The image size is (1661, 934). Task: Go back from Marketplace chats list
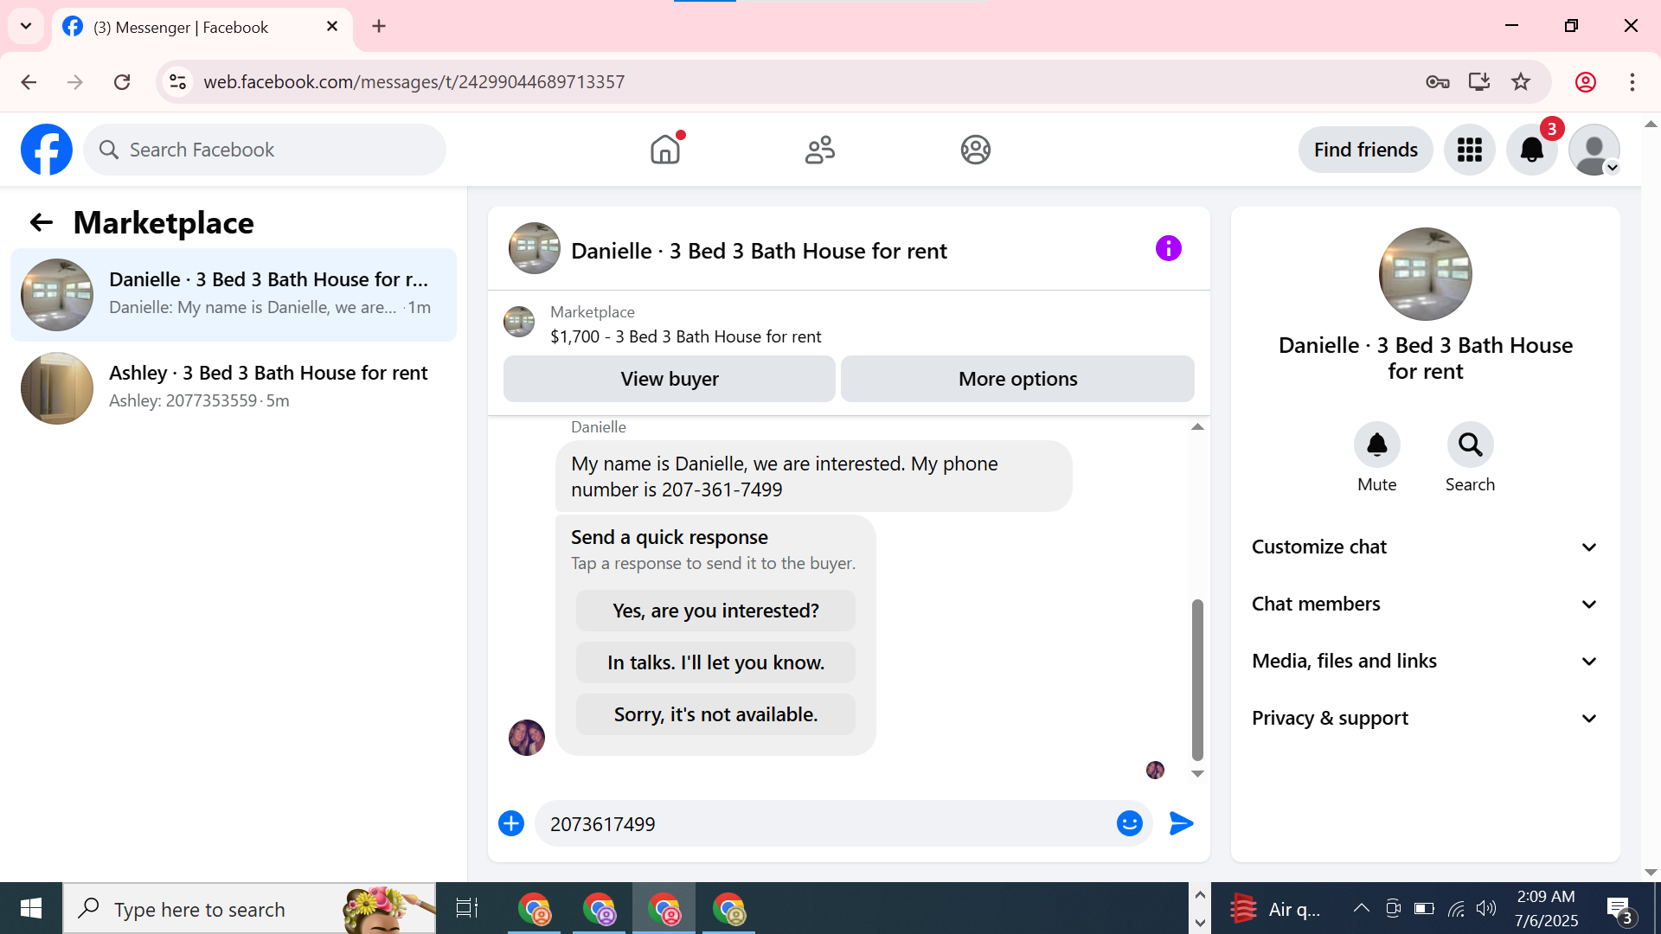42,223
